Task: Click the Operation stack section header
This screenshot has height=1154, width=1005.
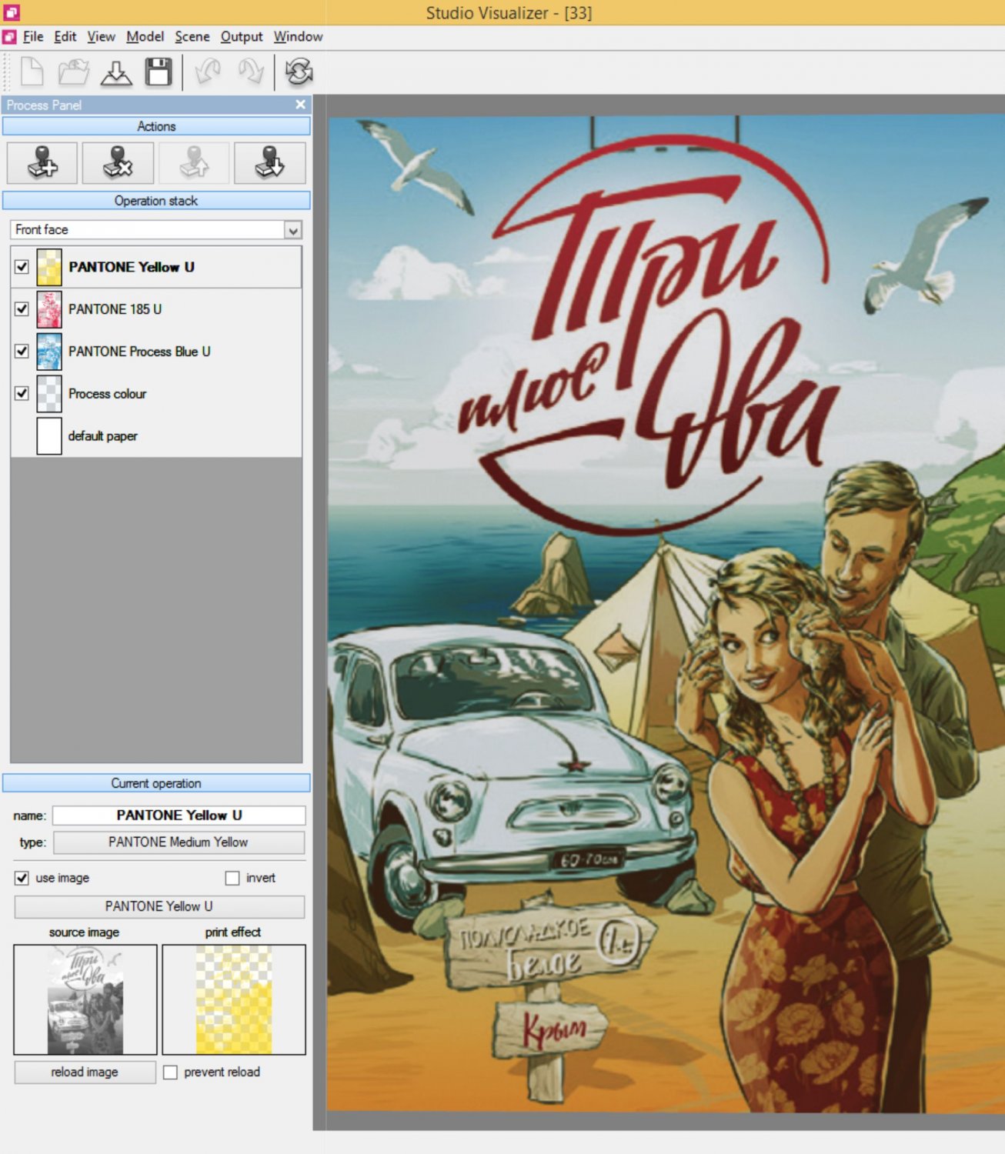Action: (x=156, y=201)
